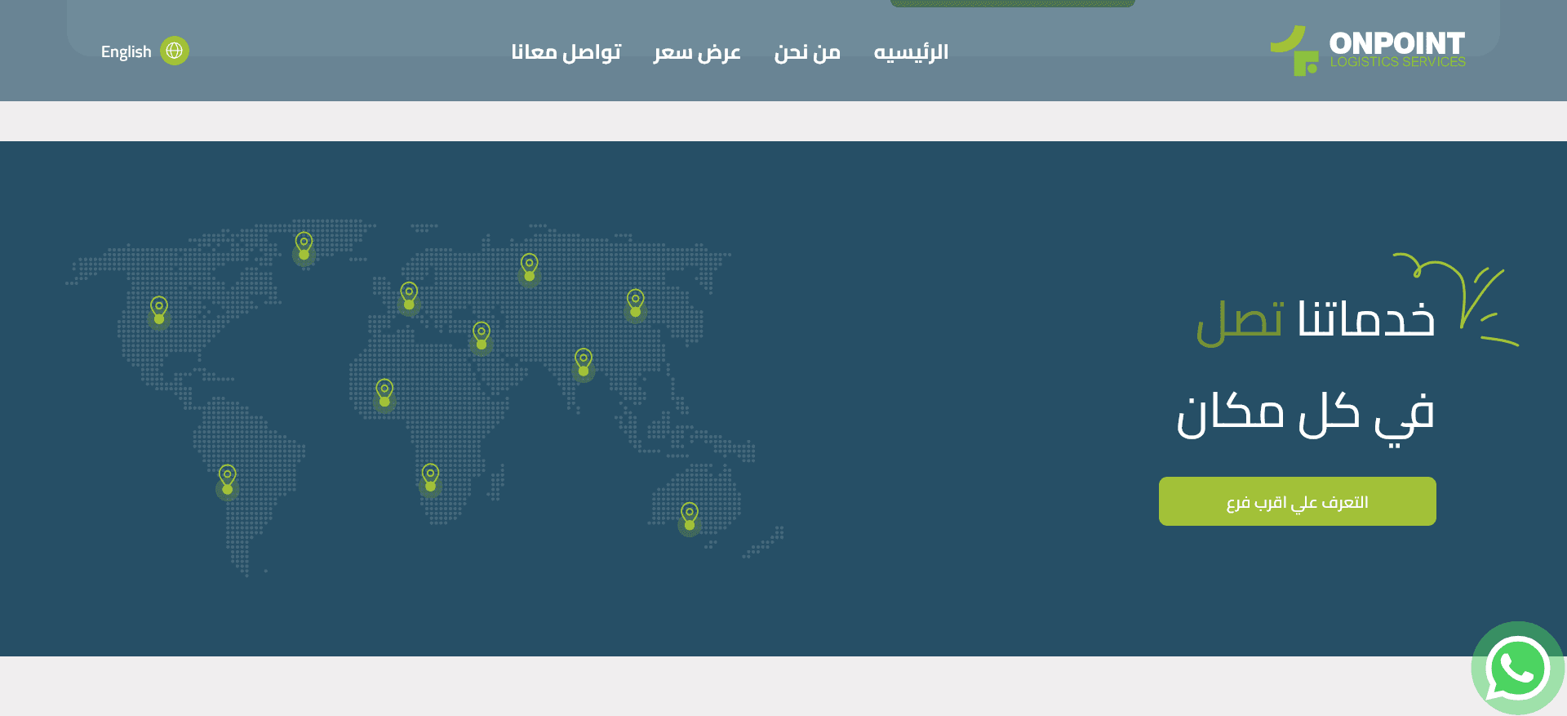Open the تواصل معانا contact menu item
Image resolution: width=1567 pixels, height=716 pixels.
coord(566,52)
